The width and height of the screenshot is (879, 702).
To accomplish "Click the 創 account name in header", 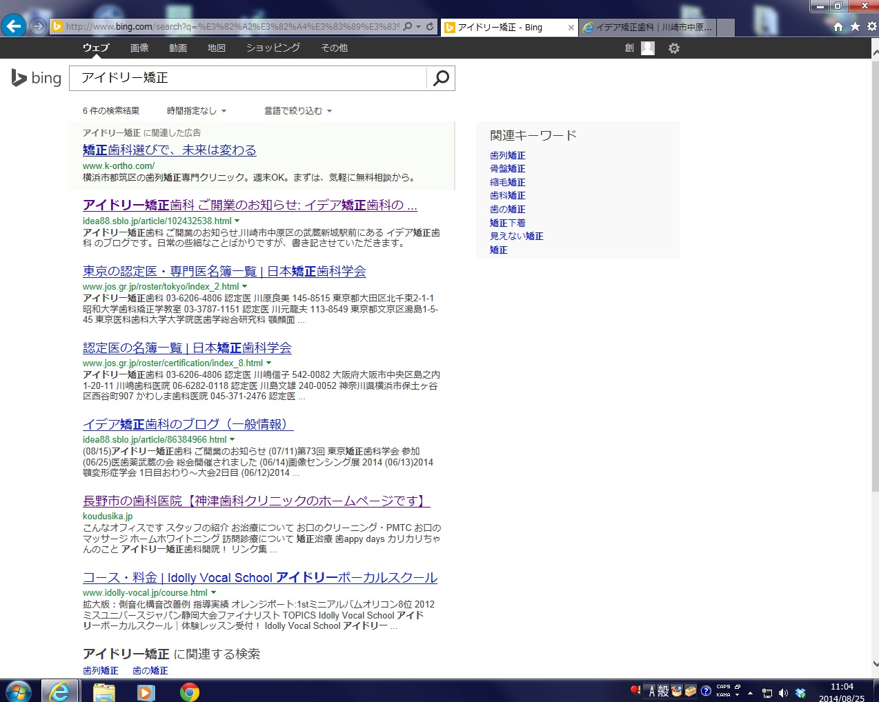I will click(x=629, y=48).
